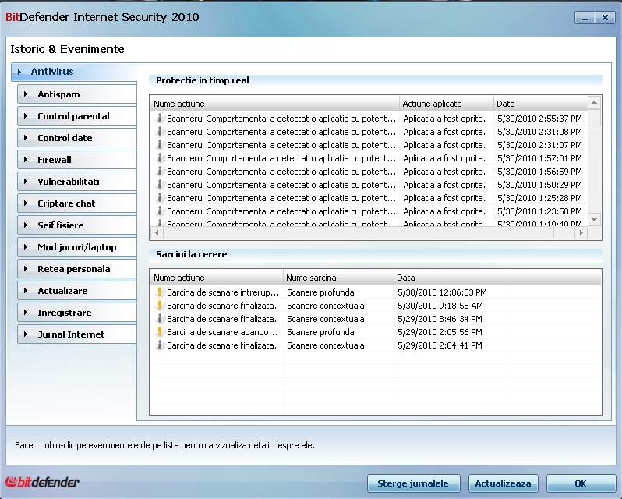Expand the Antispam section arrow
This screenshot has width=622, height=499.
coord(26,94)
